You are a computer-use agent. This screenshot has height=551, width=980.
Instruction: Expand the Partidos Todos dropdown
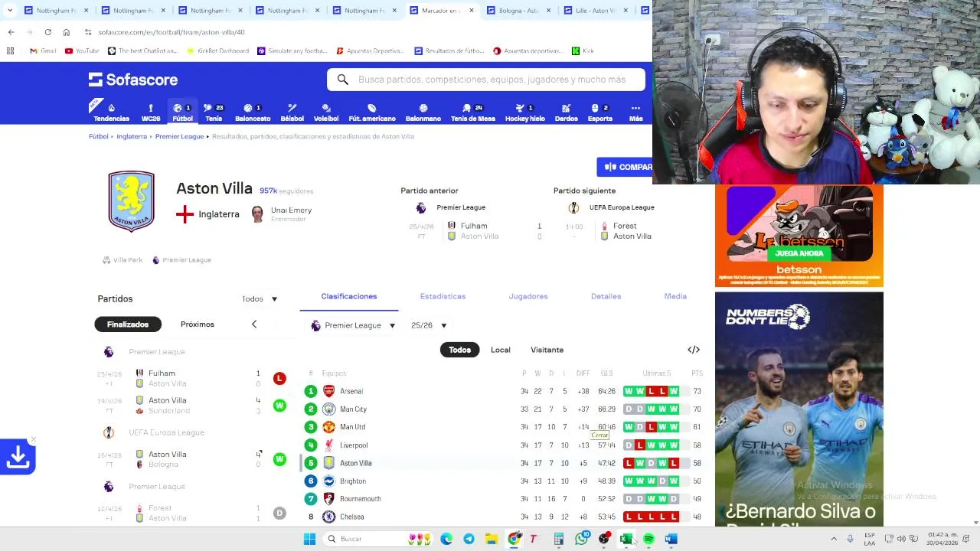click(x=260, y=299)
